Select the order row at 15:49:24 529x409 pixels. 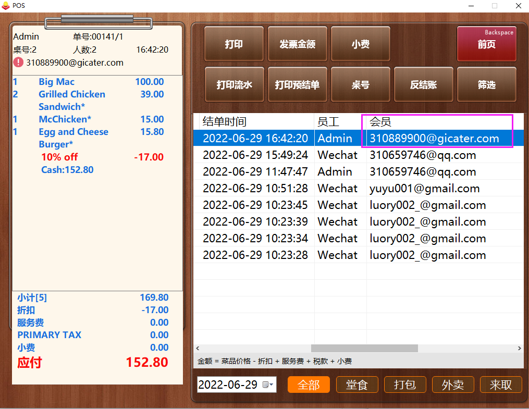(359, 155)
